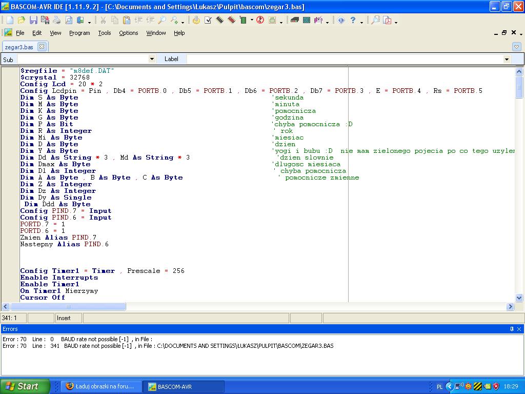Click the vertical scrollbar down arrow

pos(518,298)
